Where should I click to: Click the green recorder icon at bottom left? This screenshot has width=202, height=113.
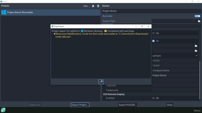point(3,110)
